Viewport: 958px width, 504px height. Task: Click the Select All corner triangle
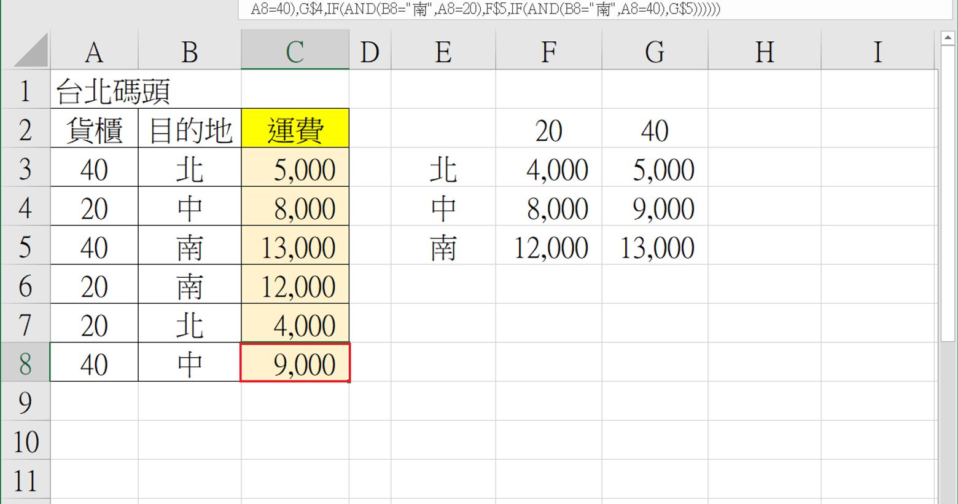pos(31,51)
